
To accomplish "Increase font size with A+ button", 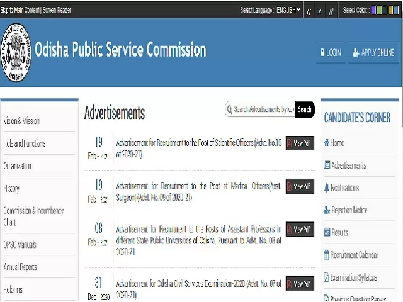I will (332, 11).
